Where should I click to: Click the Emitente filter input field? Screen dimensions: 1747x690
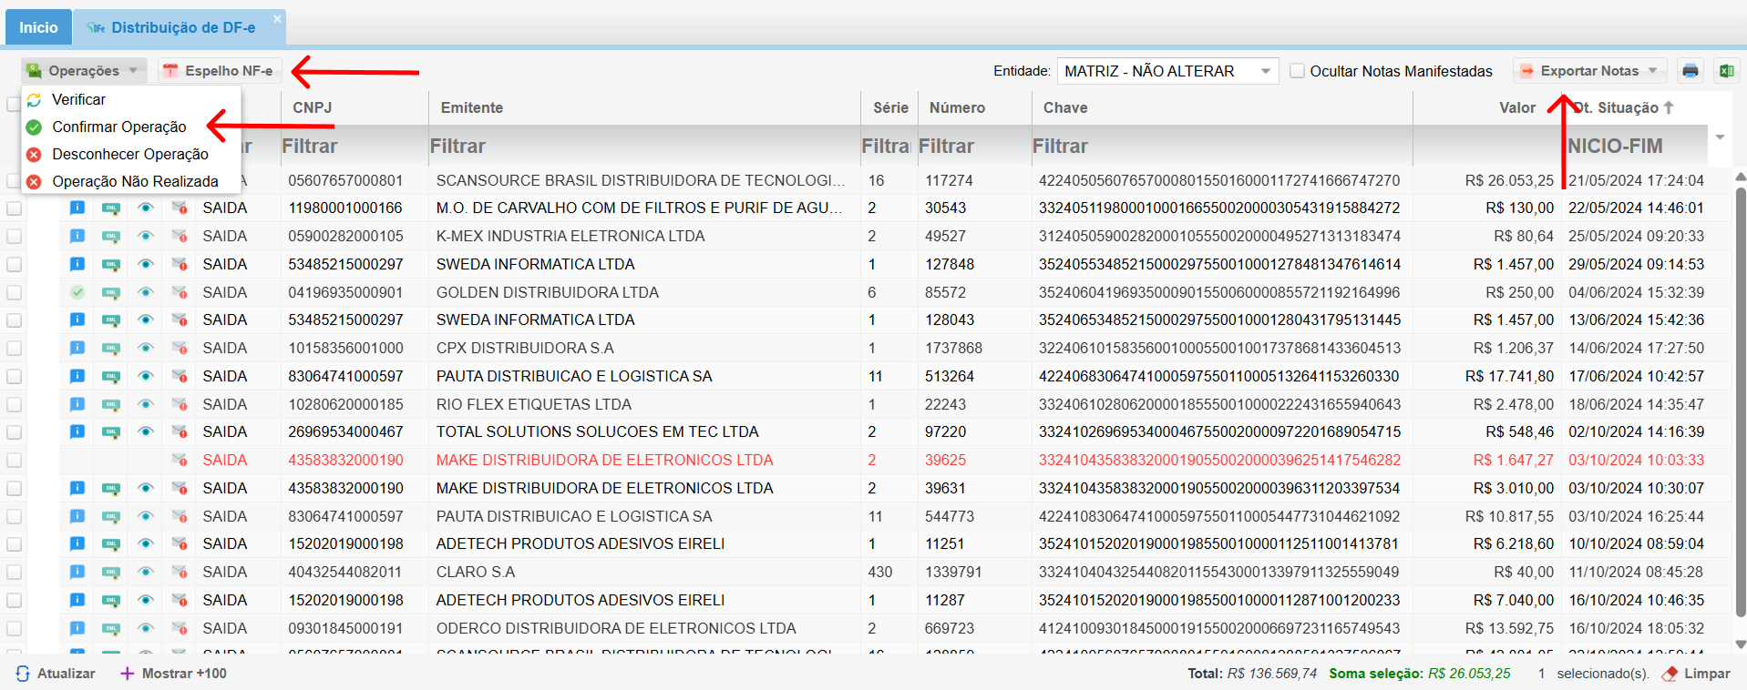(642, 147)
